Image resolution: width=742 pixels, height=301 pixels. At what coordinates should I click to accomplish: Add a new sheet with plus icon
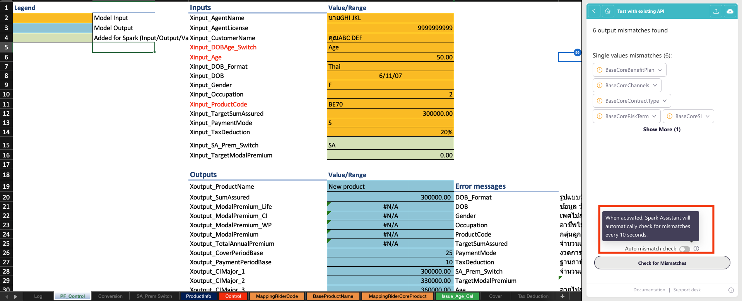coord(562,296)
